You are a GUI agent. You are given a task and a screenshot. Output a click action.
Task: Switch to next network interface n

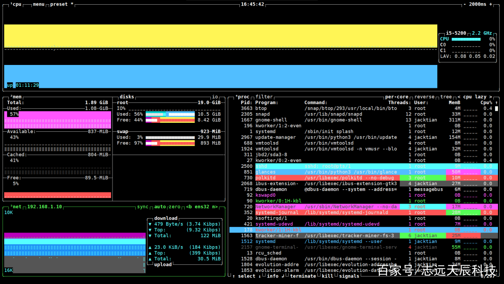click(215, 207)
